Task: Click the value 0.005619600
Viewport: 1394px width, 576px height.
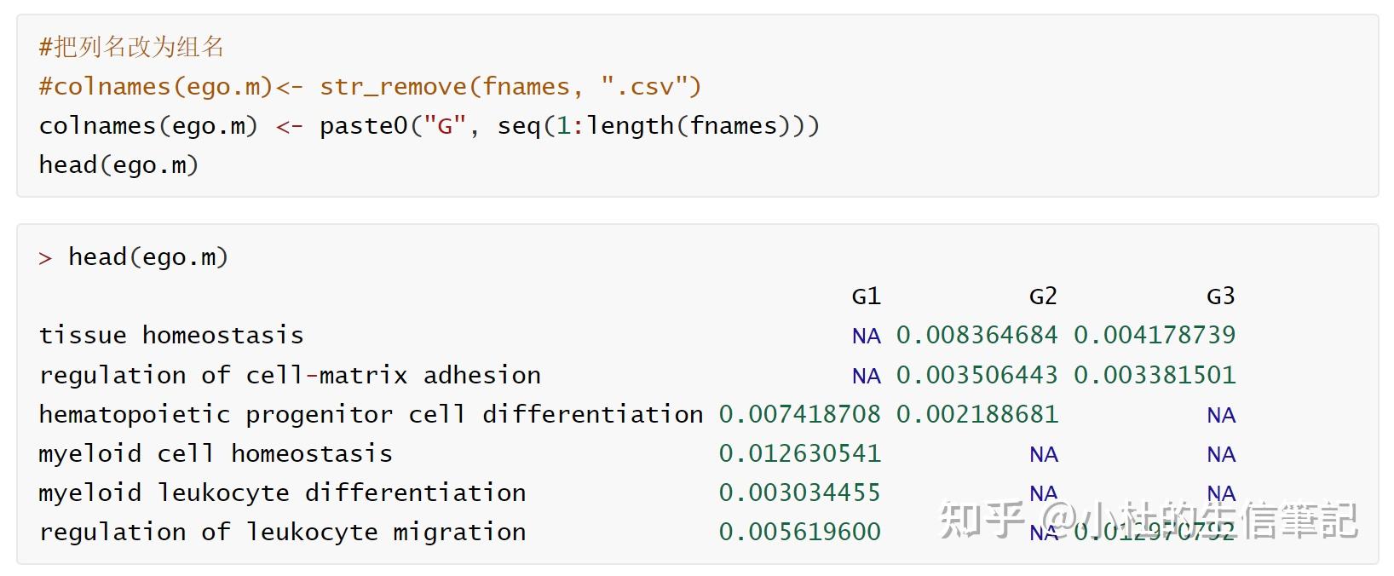Action: [x=799, y=532]
